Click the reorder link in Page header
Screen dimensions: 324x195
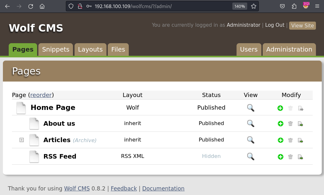pos(41,95)
